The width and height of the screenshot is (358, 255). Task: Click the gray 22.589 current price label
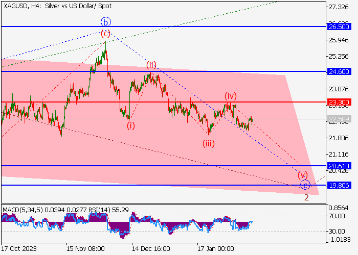pyautogui.click(x=339, y=119)
